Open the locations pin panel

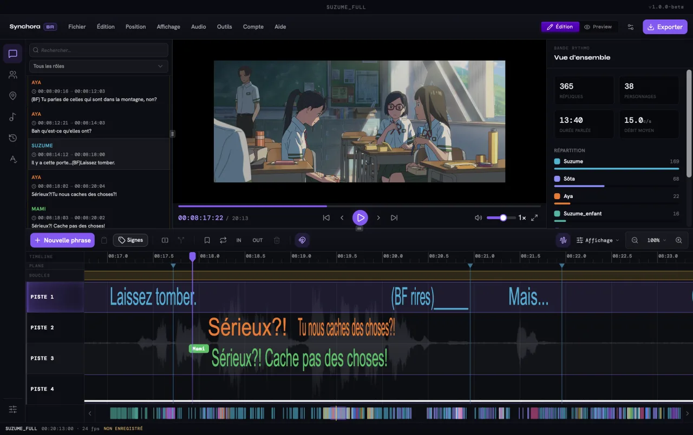[x=13, y=96]
